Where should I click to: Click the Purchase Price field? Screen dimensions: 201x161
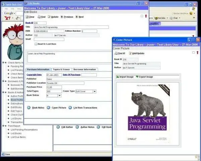pos(54,87)
